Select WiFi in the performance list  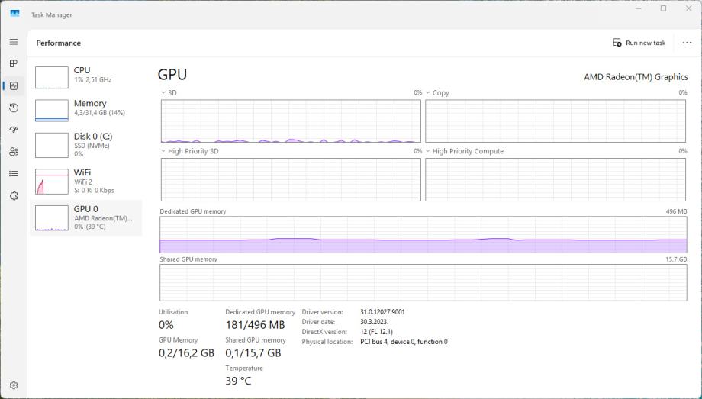point(85,181)
